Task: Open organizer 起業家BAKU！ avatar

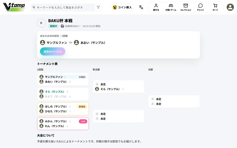Action: [x=62, y=26]
